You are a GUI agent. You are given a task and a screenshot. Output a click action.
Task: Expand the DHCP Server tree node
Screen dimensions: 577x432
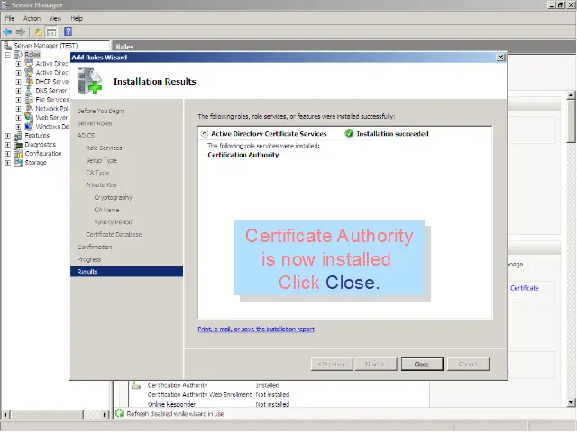click(x=18, y=82)
